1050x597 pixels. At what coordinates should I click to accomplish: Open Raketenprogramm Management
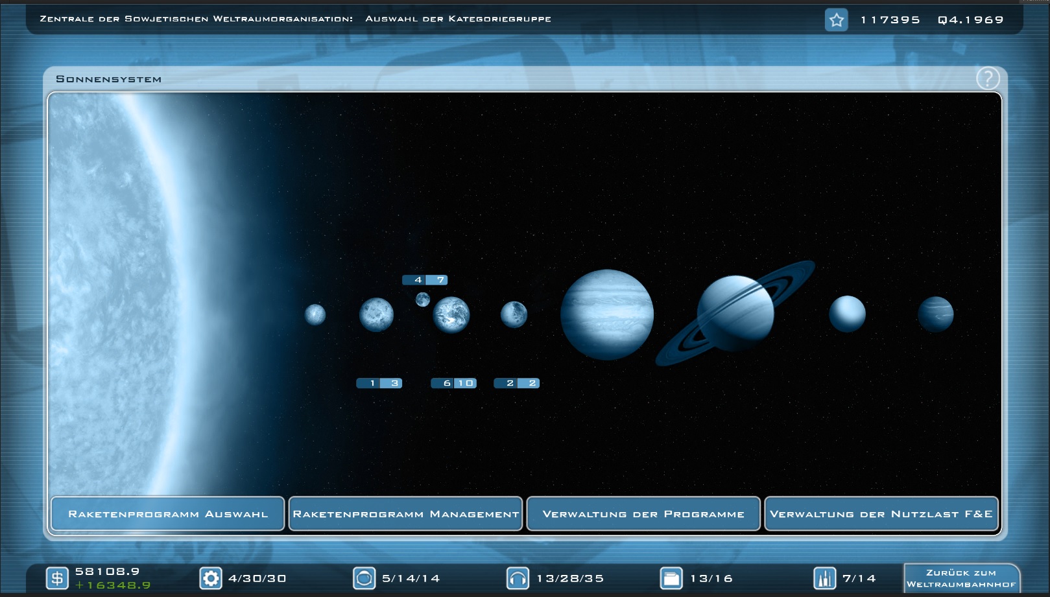406,514
